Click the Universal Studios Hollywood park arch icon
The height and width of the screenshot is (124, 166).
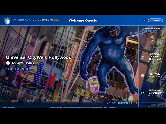[142, 58]
